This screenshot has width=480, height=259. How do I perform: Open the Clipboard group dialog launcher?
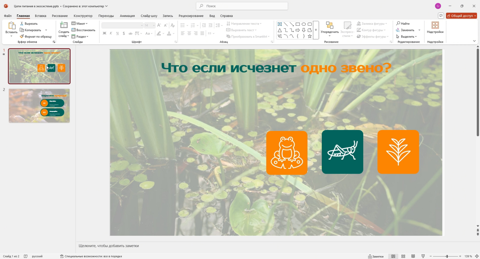pyautogui.click(x=54, y=42)
